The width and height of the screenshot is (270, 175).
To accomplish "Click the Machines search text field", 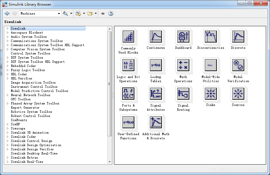I will coord(38,14).
